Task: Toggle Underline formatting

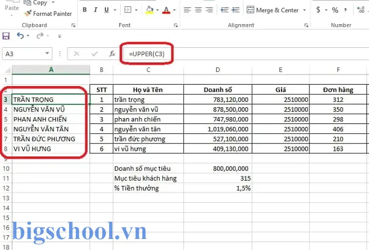Action: [x=106, y=10]
